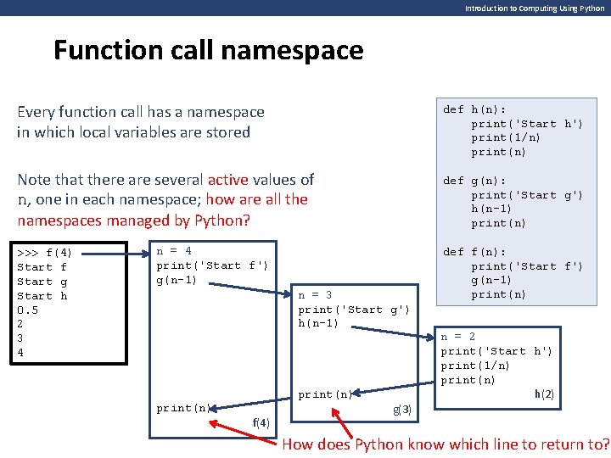Click 'def g(n):' in the code listing
Screen dimensions: 611x458
tap(474, 182)
